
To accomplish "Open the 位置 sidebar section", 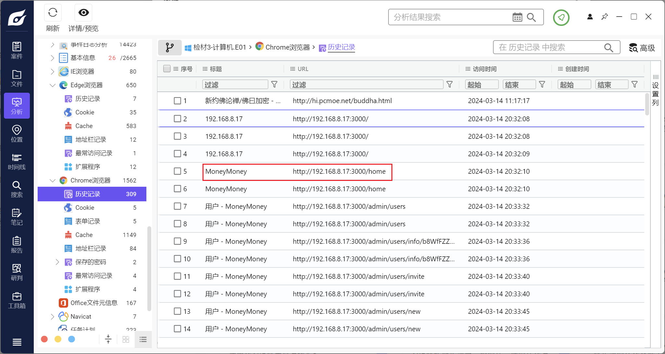I will tap(17, 134).
